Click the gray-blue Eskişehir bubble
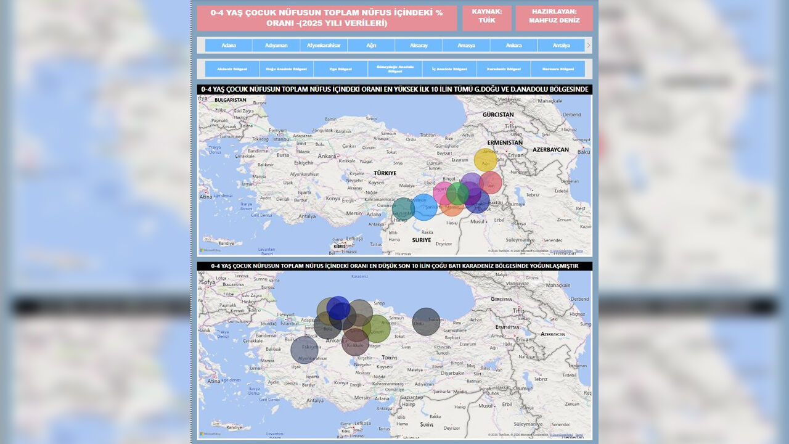The height and width of the screenshot is (444, 789). pyautogui.click(x=305, y=350)
